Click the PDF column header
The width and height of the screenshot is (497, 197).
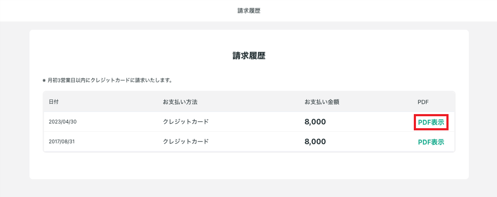coord(423,102)
